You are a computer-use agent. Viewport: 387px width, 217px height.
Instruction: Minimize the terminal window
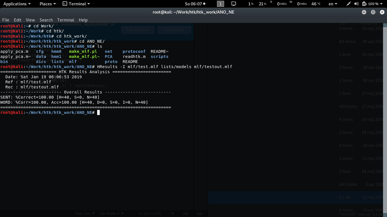coord(364,12)
